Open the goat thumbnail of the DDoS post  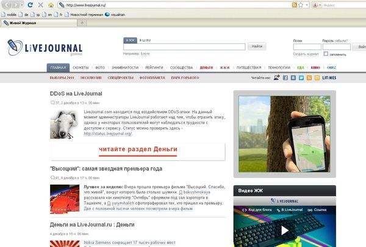pyautogui.click(x=64, y=125)
